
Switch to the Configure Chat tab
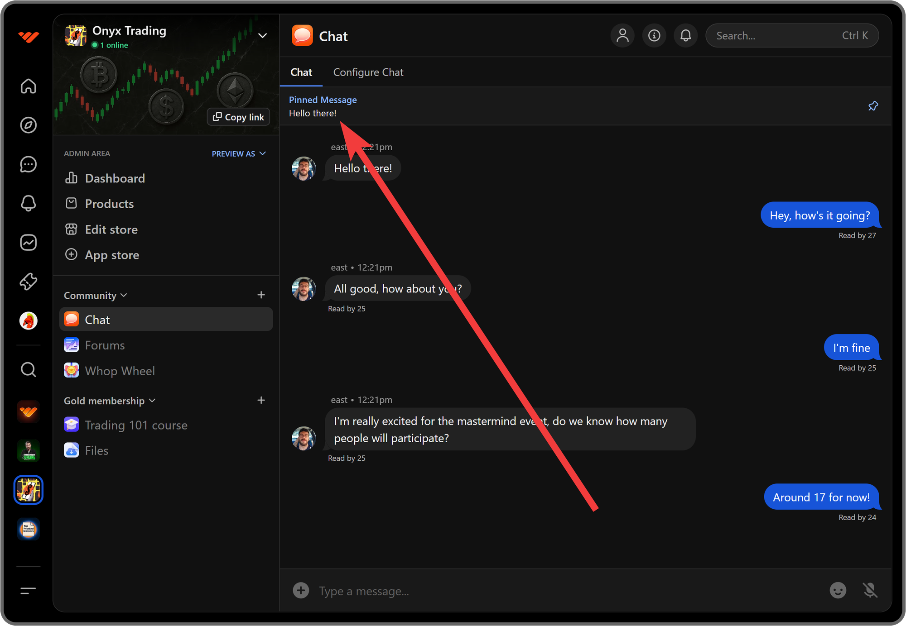point(368,72)
